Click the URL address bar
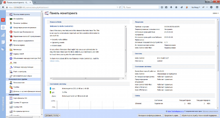This screenshot has height=118, width=220. pos(62,7)
